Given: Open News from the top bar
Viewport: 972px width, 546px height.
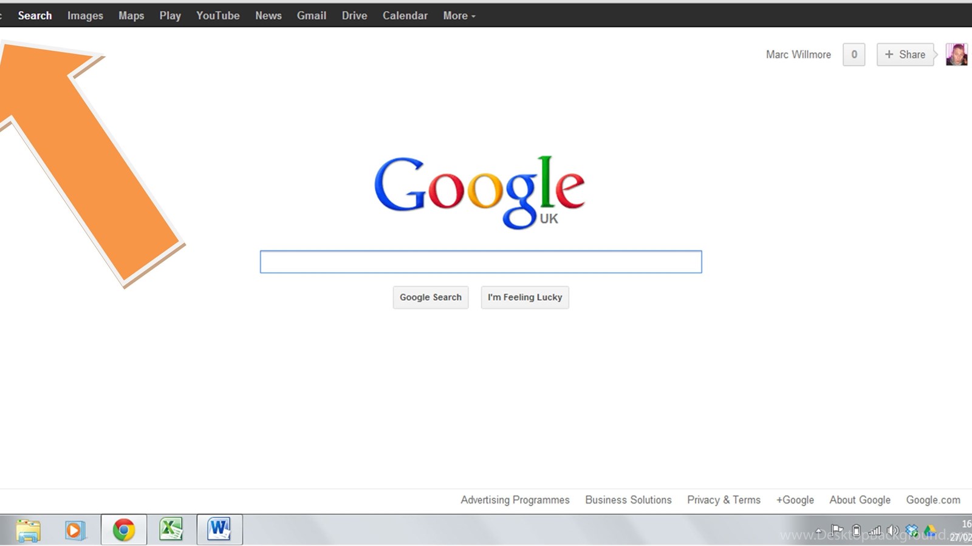Looking at the screenshot, I should tap(268, 16).
